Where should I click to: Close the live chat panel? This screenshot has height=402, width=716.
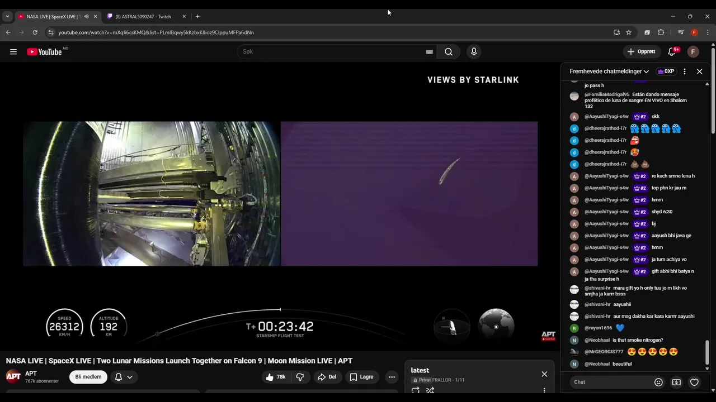pyautogui.click(x=699, y=71)
